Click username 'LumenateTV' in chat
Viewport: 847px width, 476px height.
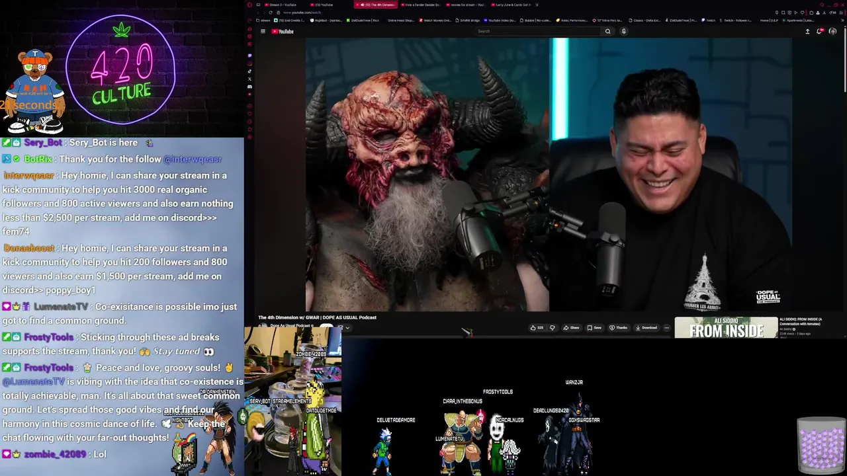[61, 307]
